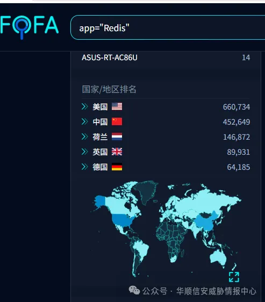This screenshot has height=302, width=265.
Task: Expand the 德国 country row chevron
Action: [85, 167]
